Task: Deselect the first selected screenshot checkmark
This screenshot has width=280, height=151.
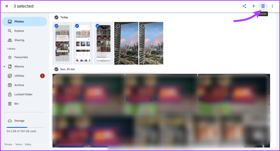Action: [56, 26]
